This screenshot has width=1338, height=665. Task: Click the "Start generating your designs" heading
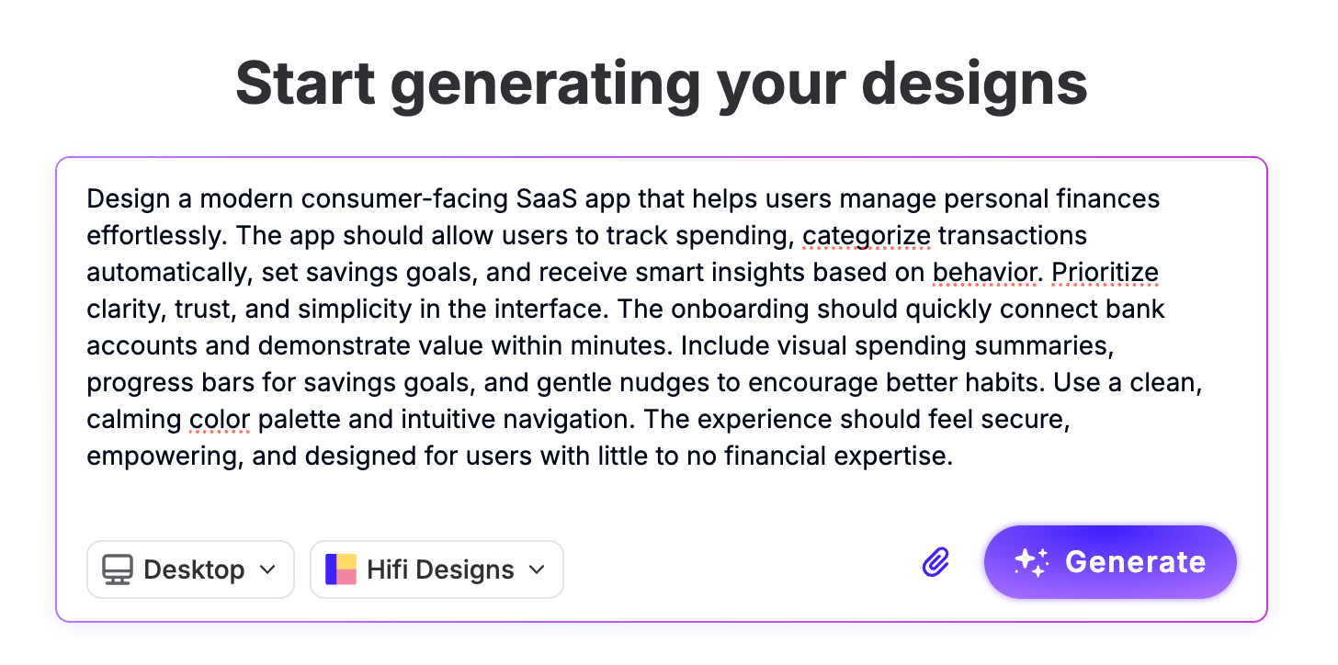point(662,83)
